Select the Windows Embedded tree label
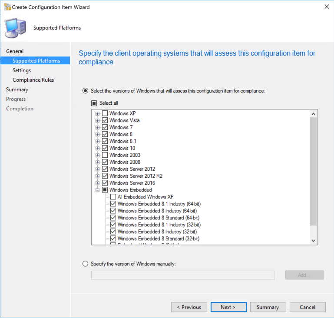 coord(130,190)
